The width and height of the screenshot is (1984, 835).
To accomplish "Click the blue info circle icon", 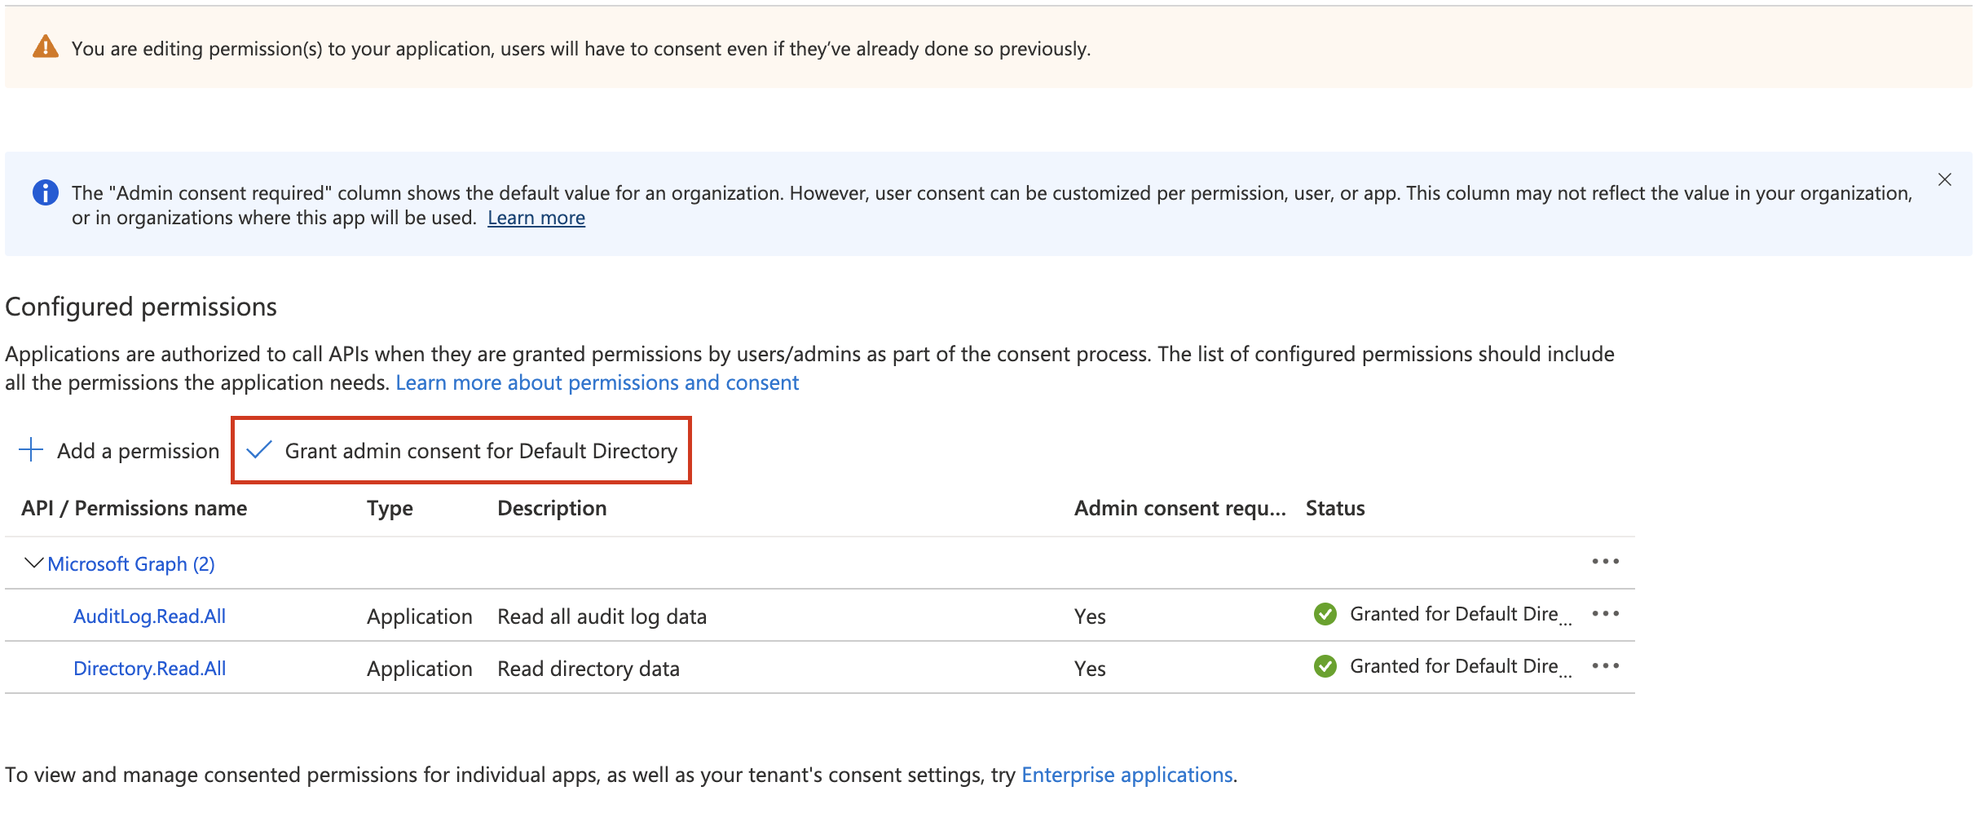I will pyautogui.click(x=45, y=192).
